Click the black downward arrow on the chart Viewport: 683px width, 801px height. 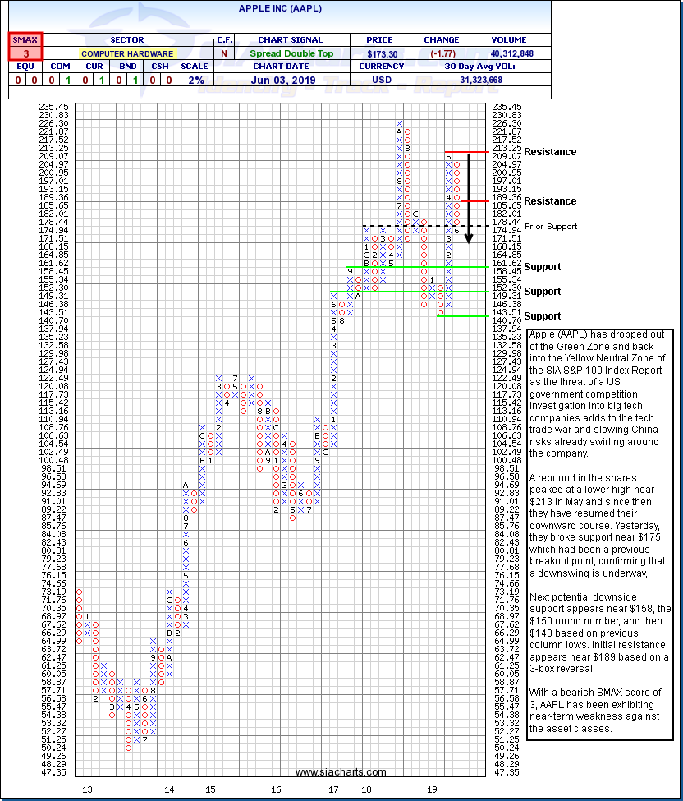[469, 197]
